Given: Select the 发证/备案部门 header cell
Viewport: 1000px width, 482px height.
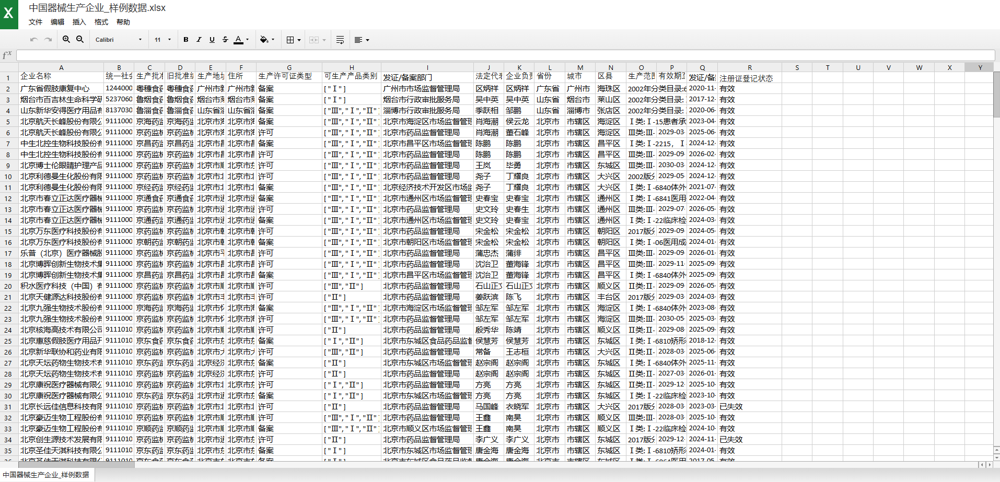Looking at the screenshot, I should (427, 77).
